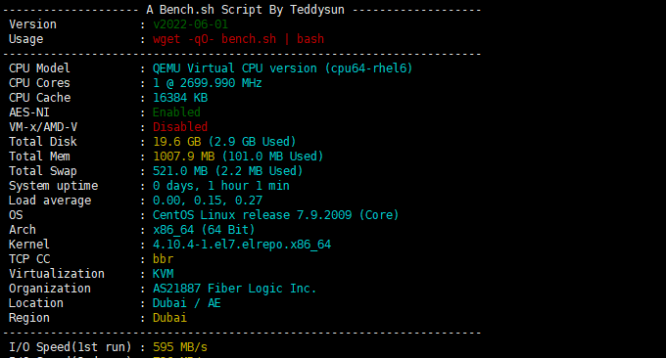The image size is (666, 358).
Task: Click the 1007.9 MB total memory value
Action: point(238,157)
